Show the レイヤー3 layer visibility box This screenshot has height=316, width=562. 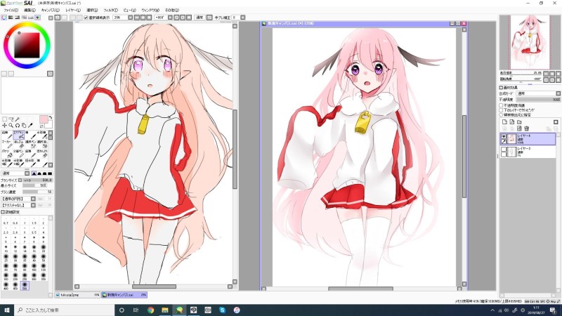point(504,150)
